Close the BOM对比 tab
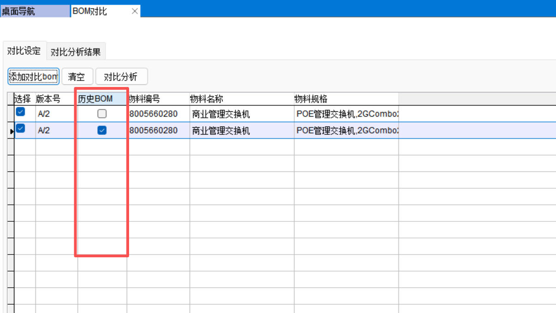 coord(135,12)
